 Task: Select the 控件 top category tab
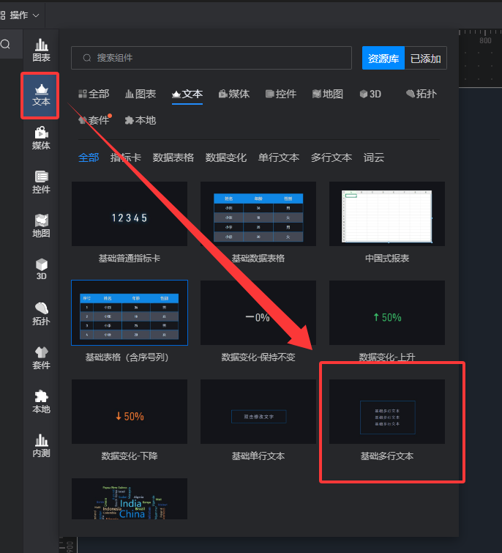click(x=281, y=94)
